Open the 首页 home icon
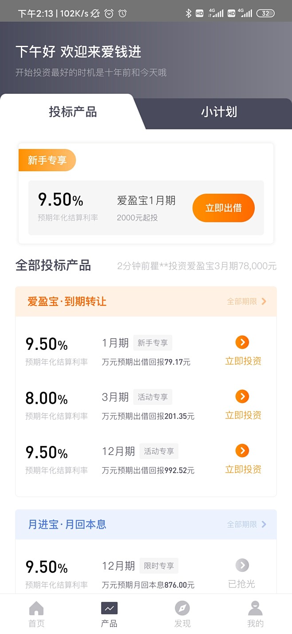The image size is (292, 634). [36, 608]
